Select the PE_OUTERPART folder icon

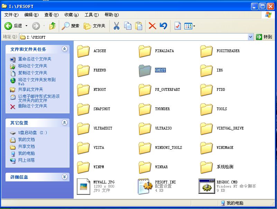pos(145,90)
